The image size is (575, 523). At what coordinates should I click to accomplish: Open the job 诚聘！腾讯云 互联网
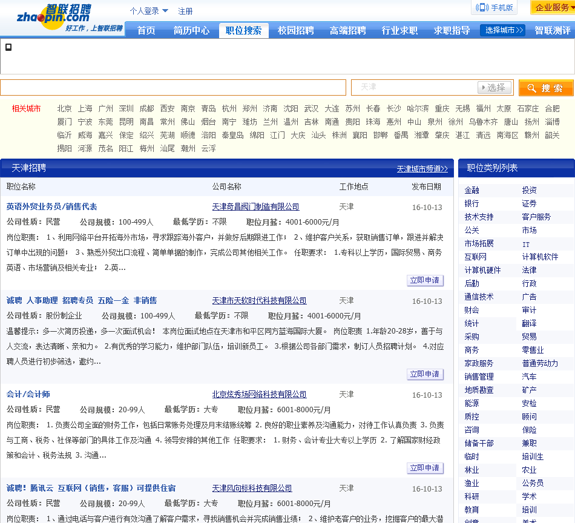[91, 488]
